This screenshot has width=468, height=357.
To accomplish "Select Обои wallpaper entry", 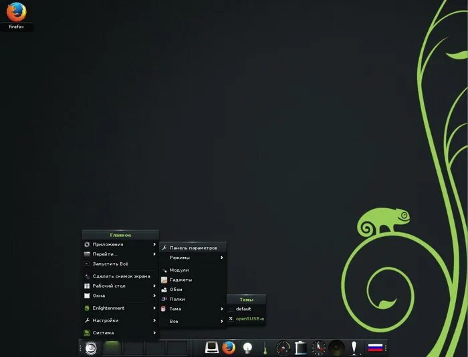I will (193, 290).
